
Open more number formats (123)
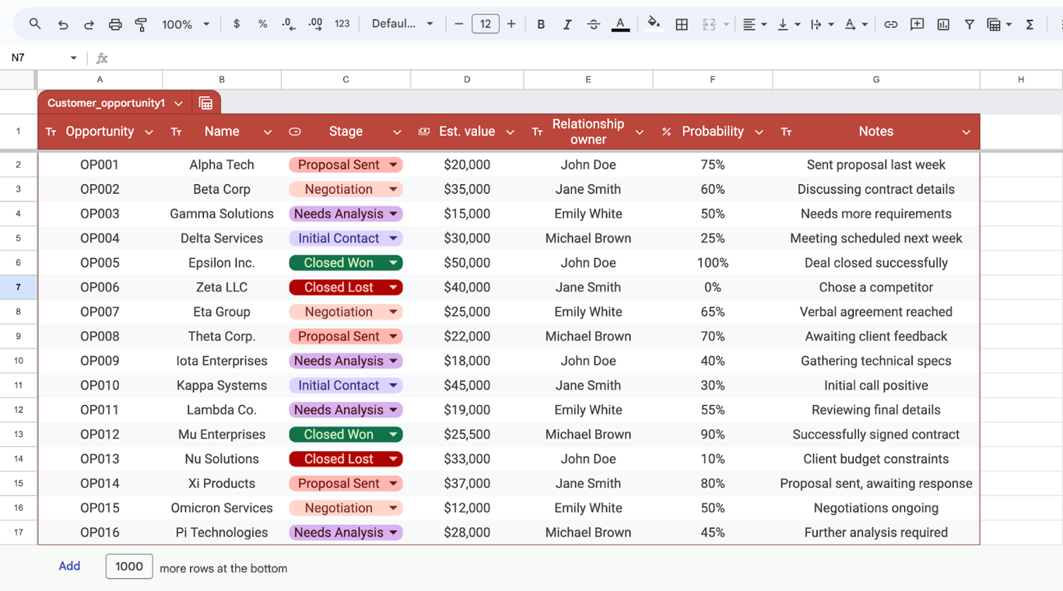click(342, 24)
